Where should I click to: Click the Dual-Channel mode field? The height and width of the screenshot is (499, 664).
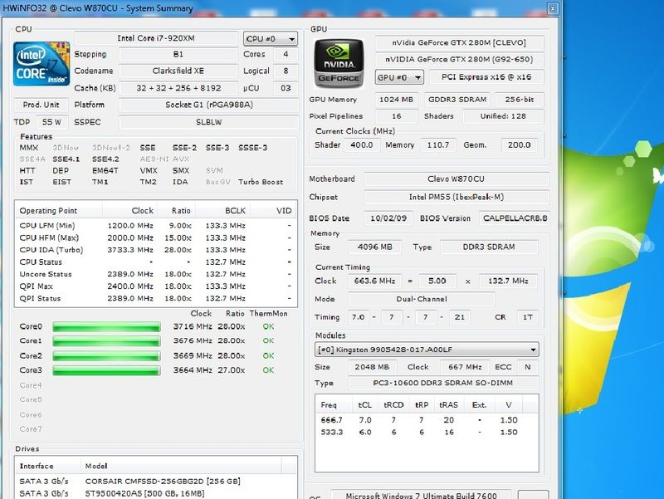point(422,299)
